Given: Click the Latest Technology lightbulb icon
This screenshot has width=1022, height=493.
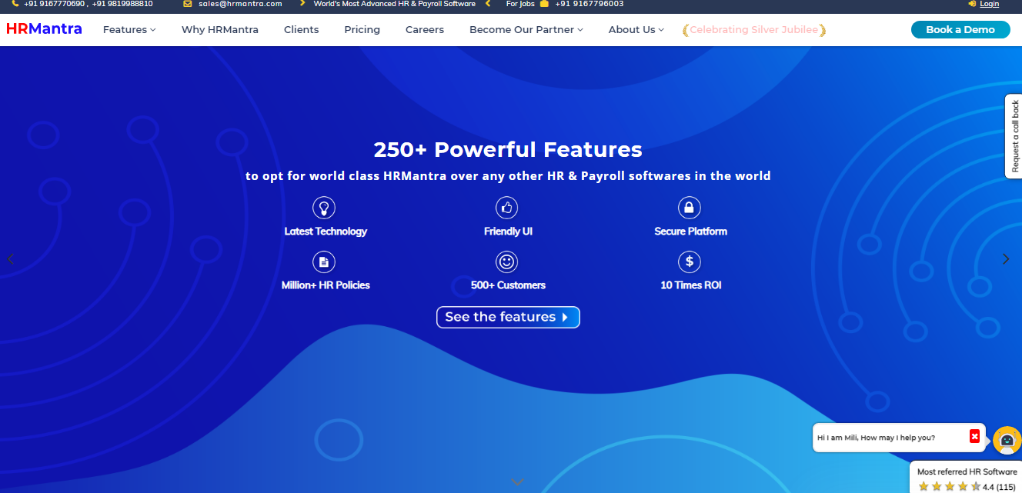Looking at the screenshot, I should pyautogui.click(x=324, y=208).
